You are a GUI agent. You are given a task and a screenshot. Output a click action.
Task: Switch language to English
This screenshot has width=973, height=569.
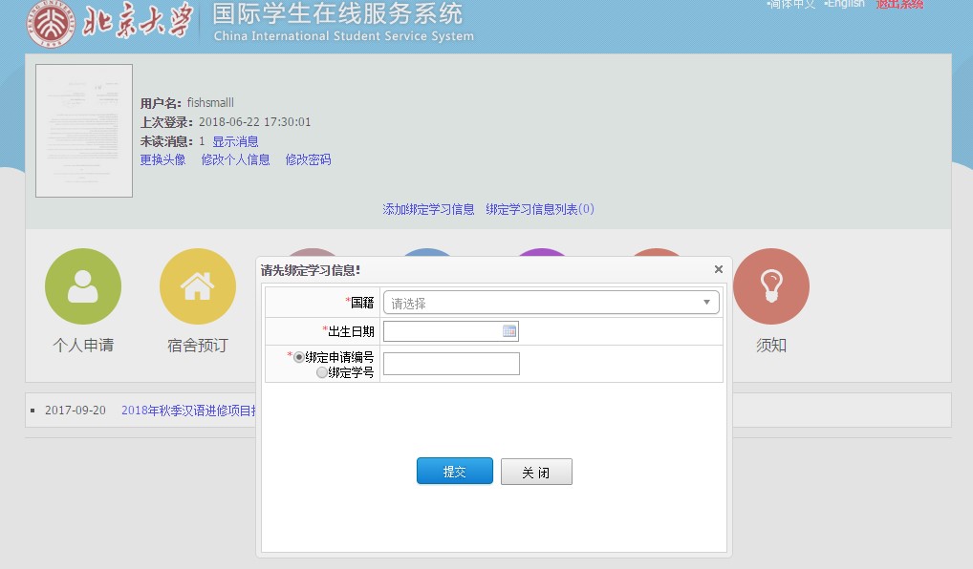click(x=845, y=5)
